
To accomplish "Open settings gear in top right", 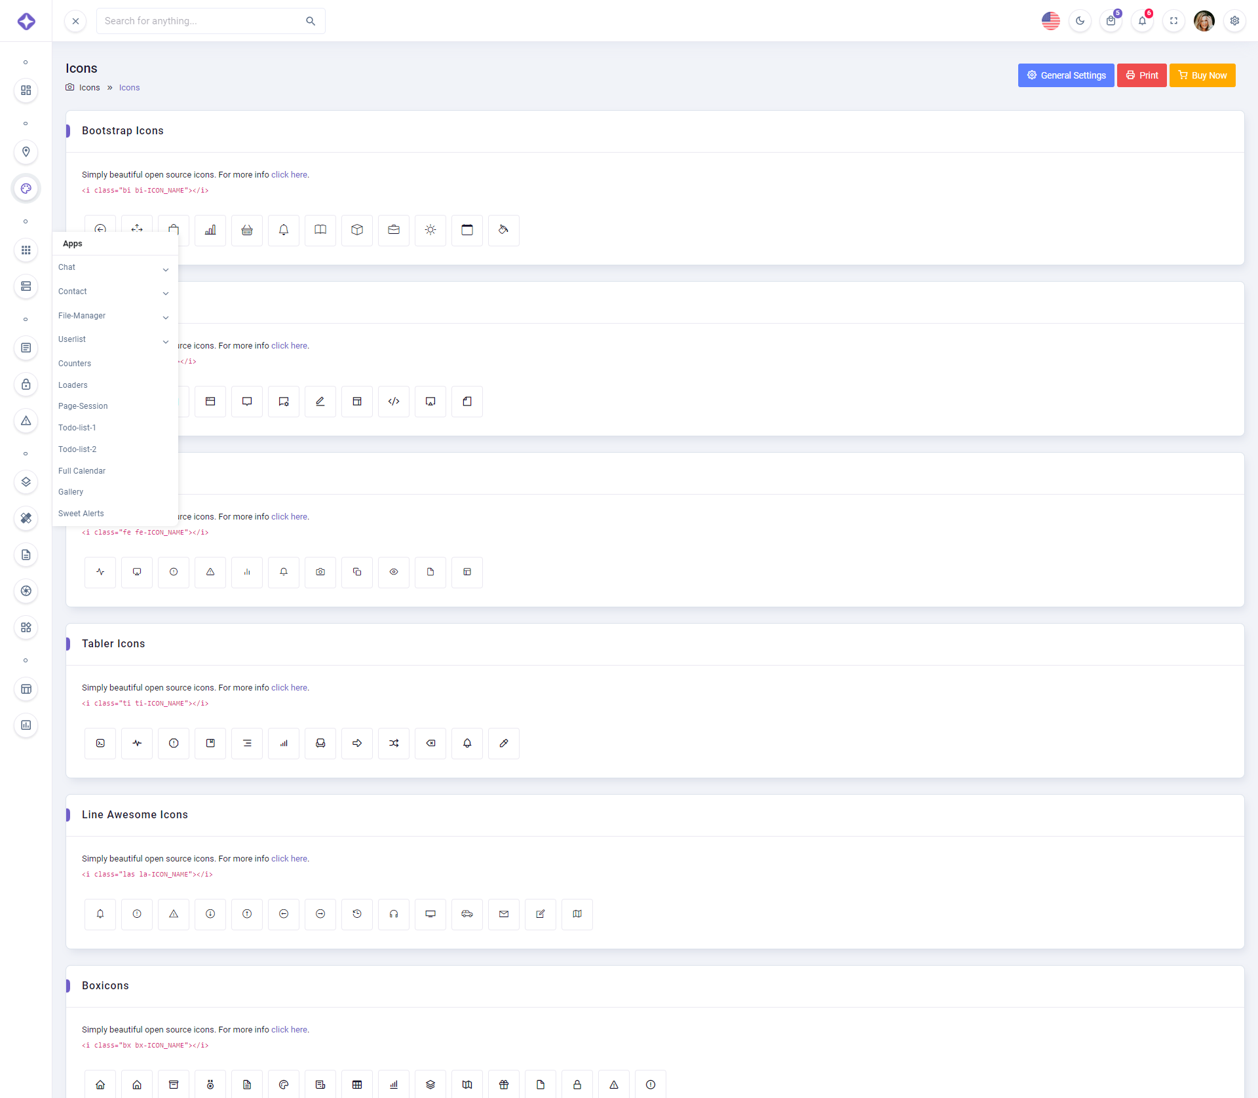I will [1234, 21].
